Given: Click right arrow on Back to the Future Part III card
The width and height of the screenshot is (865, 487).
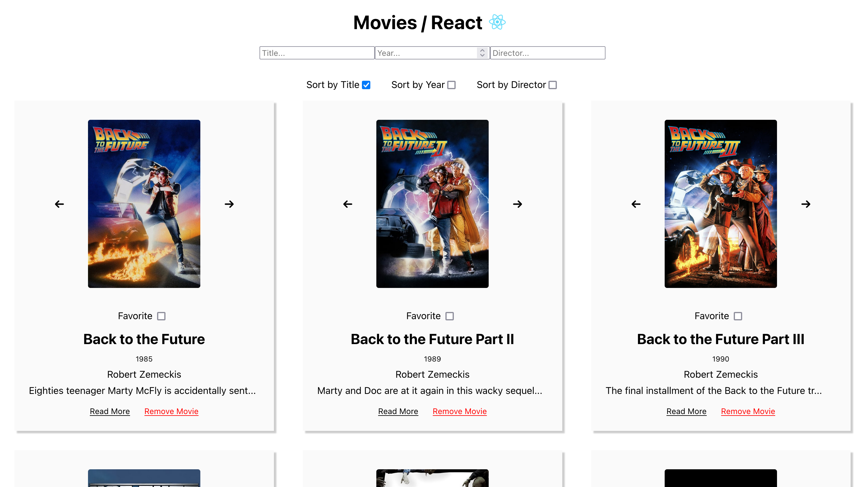Looking at the screenshot, I should (x=806, y=204).
